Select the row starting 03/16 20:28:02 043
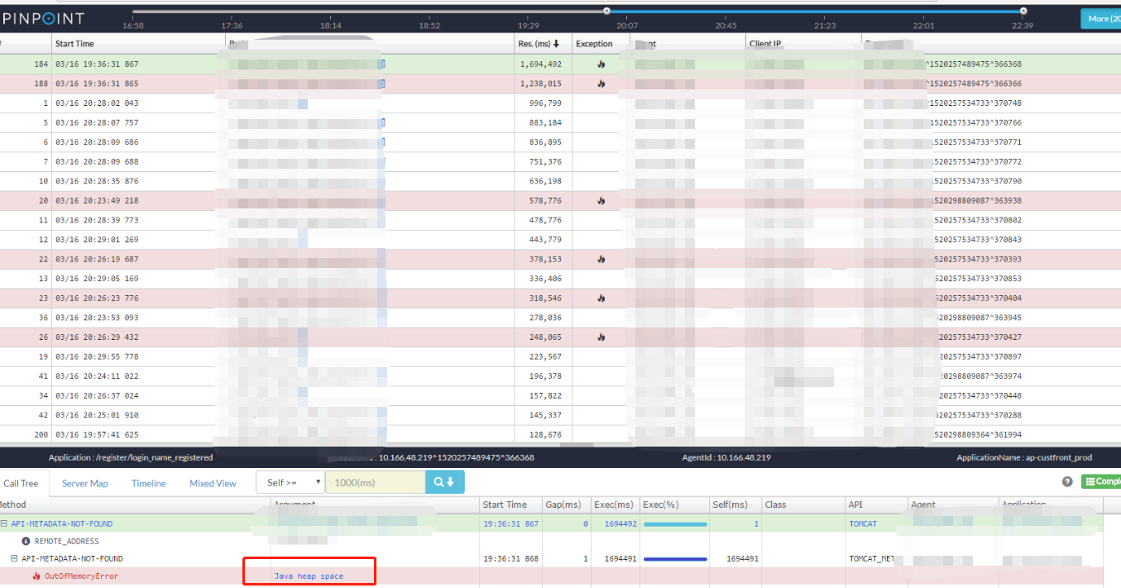The image size is (1121, 588). 560,103
